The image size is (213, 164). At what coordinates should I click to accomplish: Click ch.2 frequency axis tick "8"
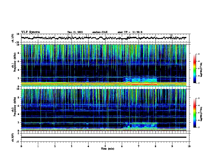click(19, 98)
